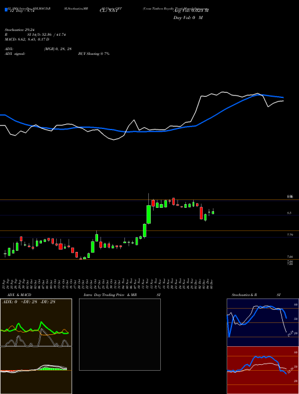Click the ADX & MACD panel title
The image size is (299, 394).
point(19,295)
